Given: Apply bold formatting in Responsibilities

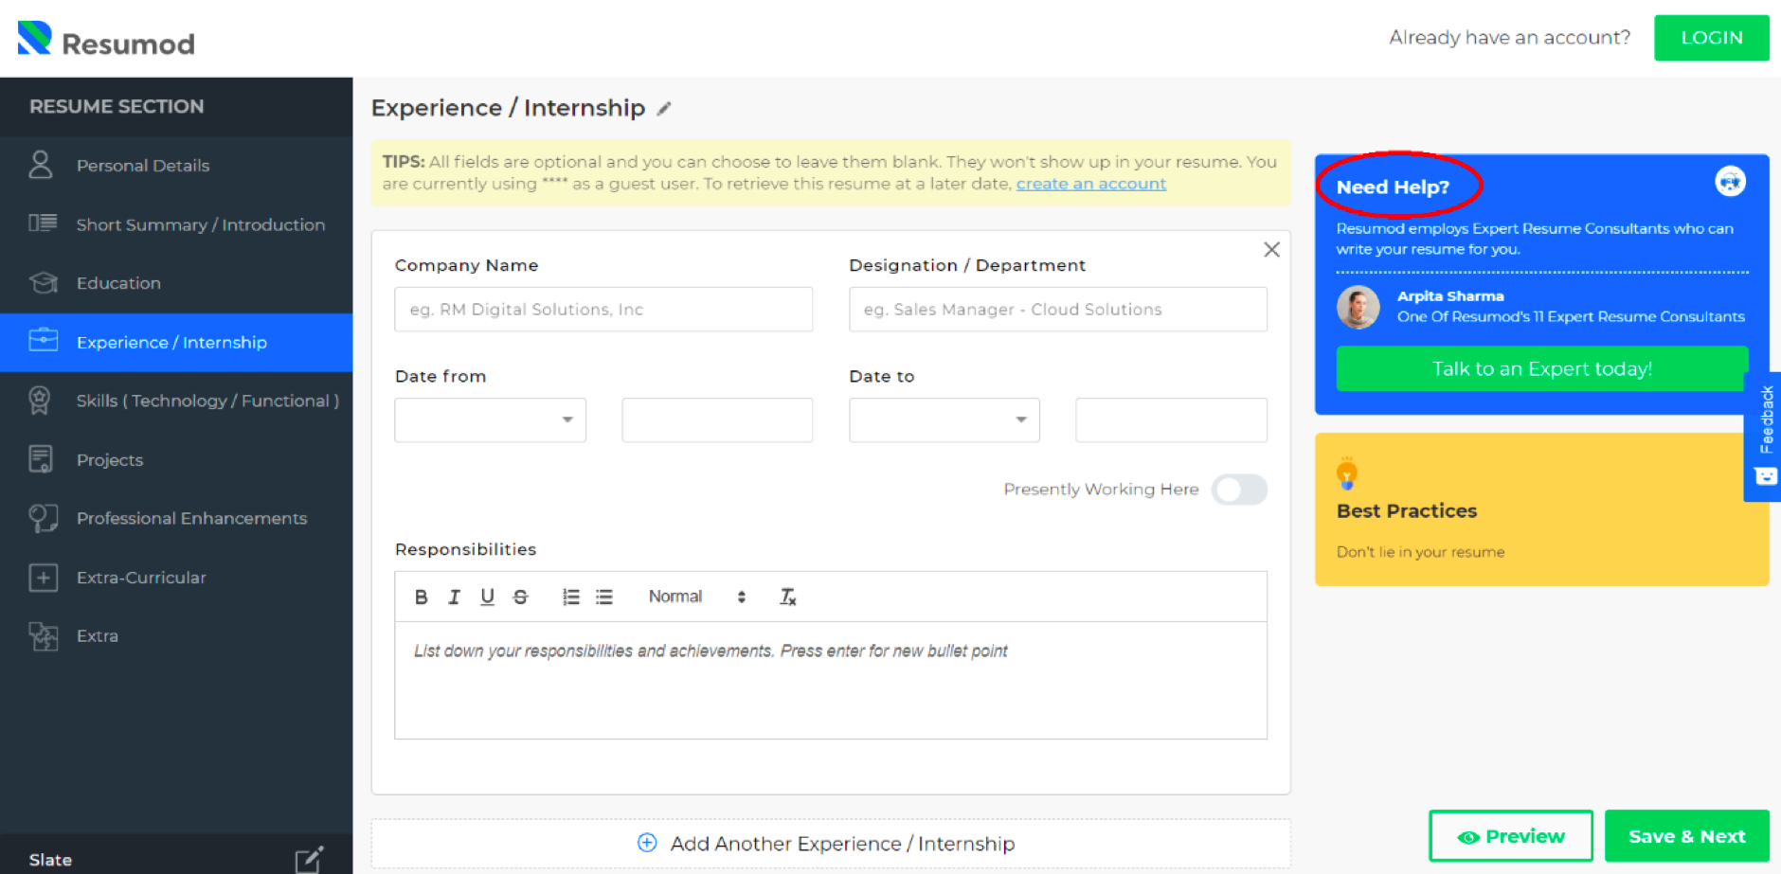Looking at the screenshot, I should (x=422, y=597).
